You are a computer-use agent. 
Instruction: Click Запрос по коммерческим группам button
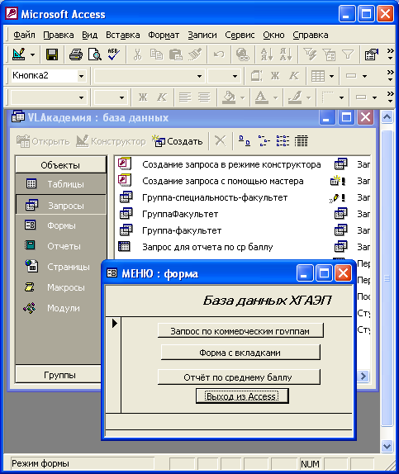click(240, 330)
